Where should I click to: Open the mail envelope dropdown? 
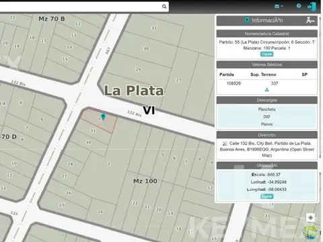[x=279, y=6]
